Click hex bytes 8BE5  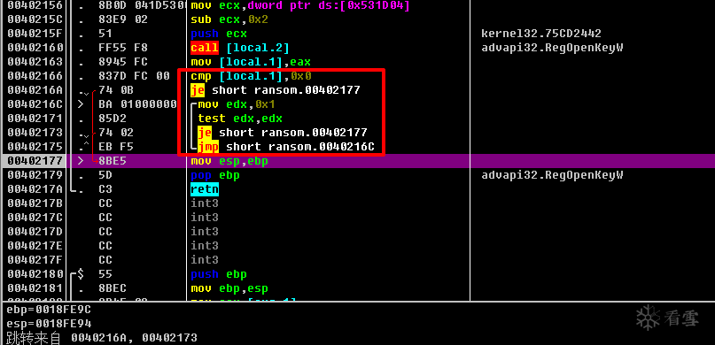(113, 161)
